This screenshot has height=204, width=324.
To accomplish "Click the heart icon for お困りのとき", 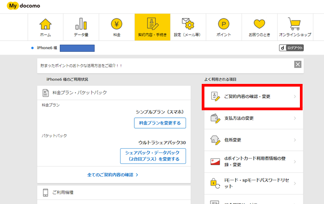I will point(259,24).
